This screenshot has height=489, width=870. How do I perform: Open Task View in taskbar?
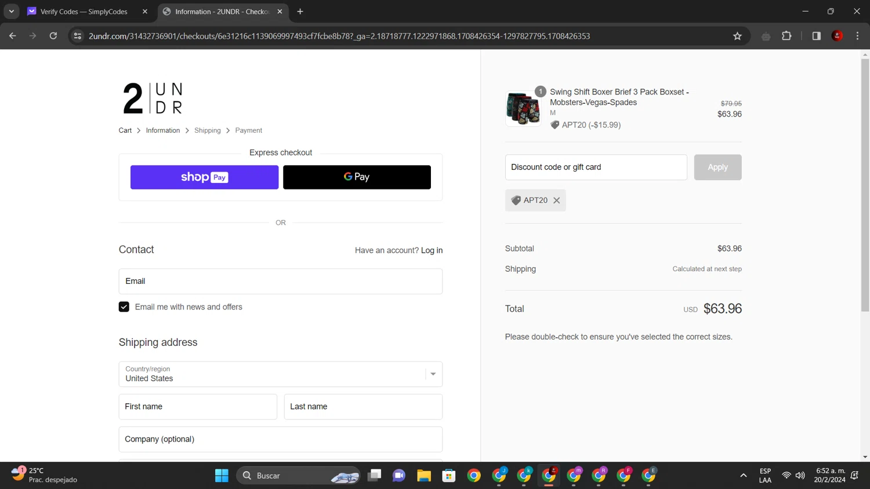pos(375,476)
